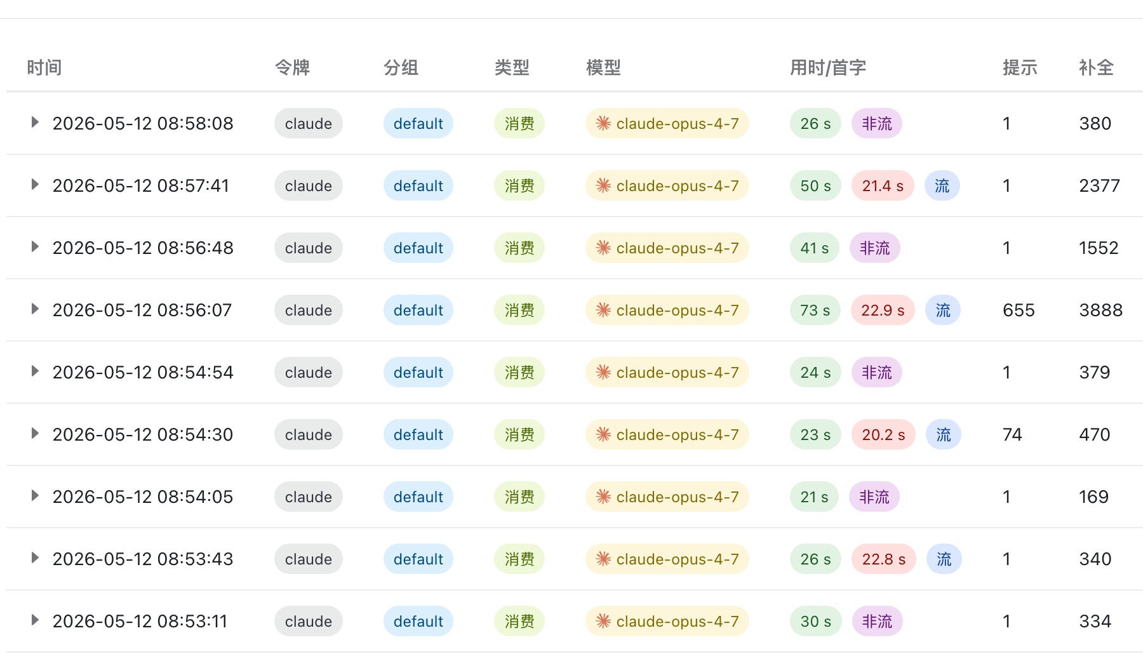This screenshot has height=654, width=1143.
Task: Click the claude-opus-4-7 model tag in the 08:58:08 row
Action: (x=667, y=123)
